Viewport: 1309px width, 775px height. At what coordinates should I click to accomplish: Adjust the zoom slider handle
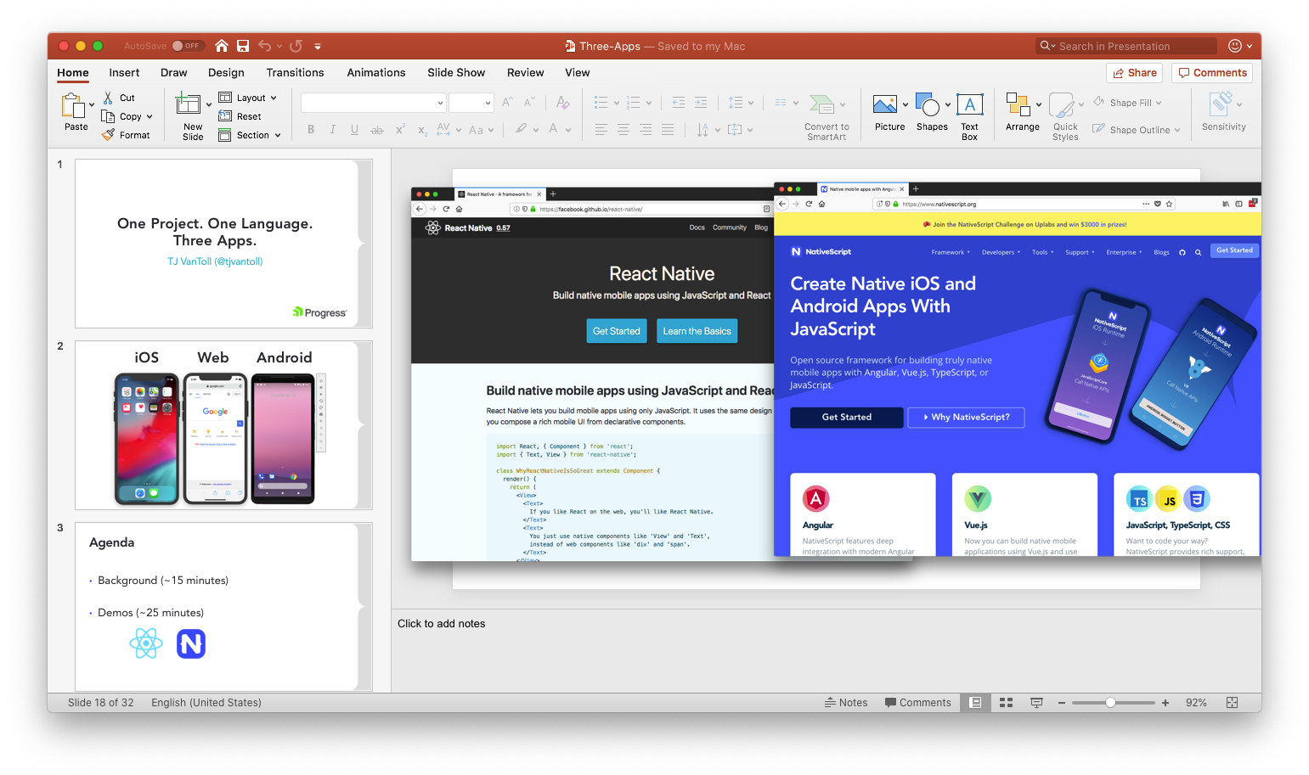click(1110, 703)
